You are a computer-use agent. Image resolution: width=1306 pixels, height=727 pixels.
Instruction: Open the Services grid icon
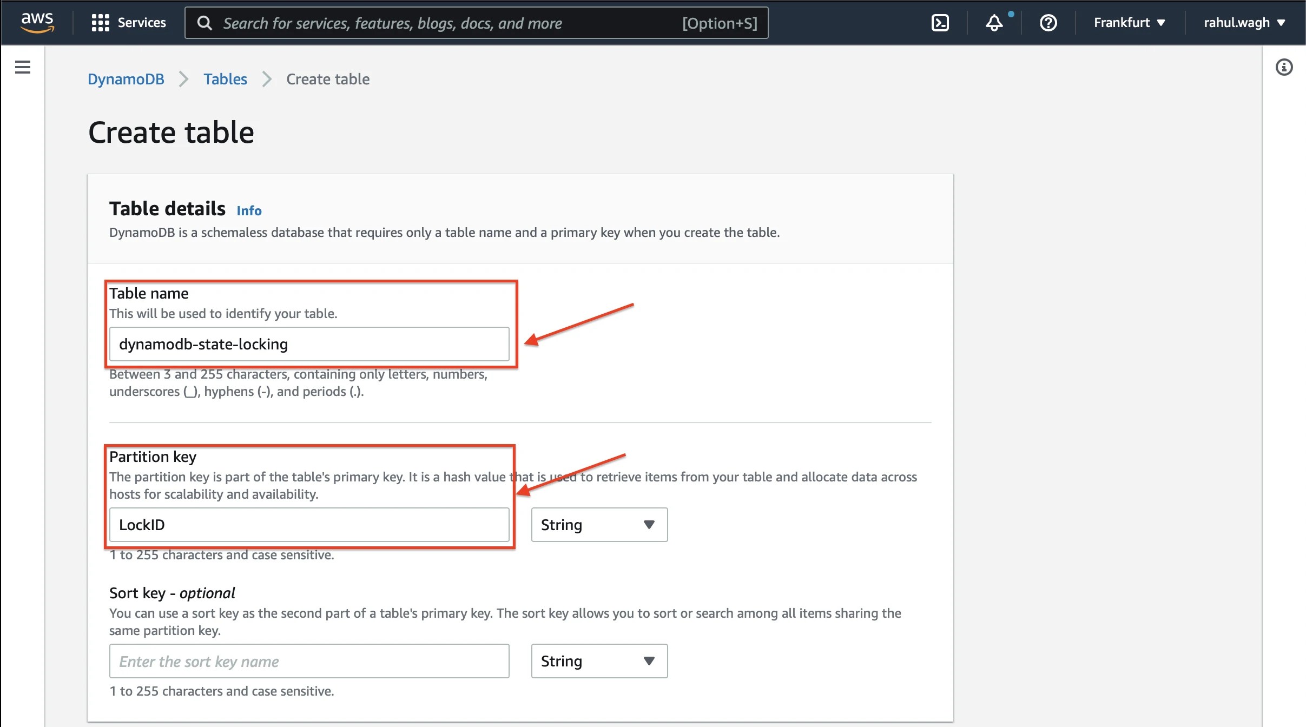pyautogui.click(x=101, y=22)
